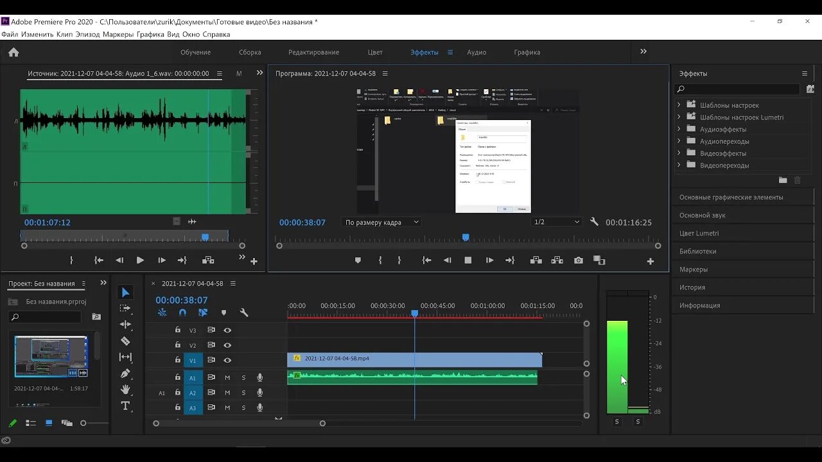The image size is (822, 462).
Task: Click trash icon in Effects panel
Action: pos(798,180)
